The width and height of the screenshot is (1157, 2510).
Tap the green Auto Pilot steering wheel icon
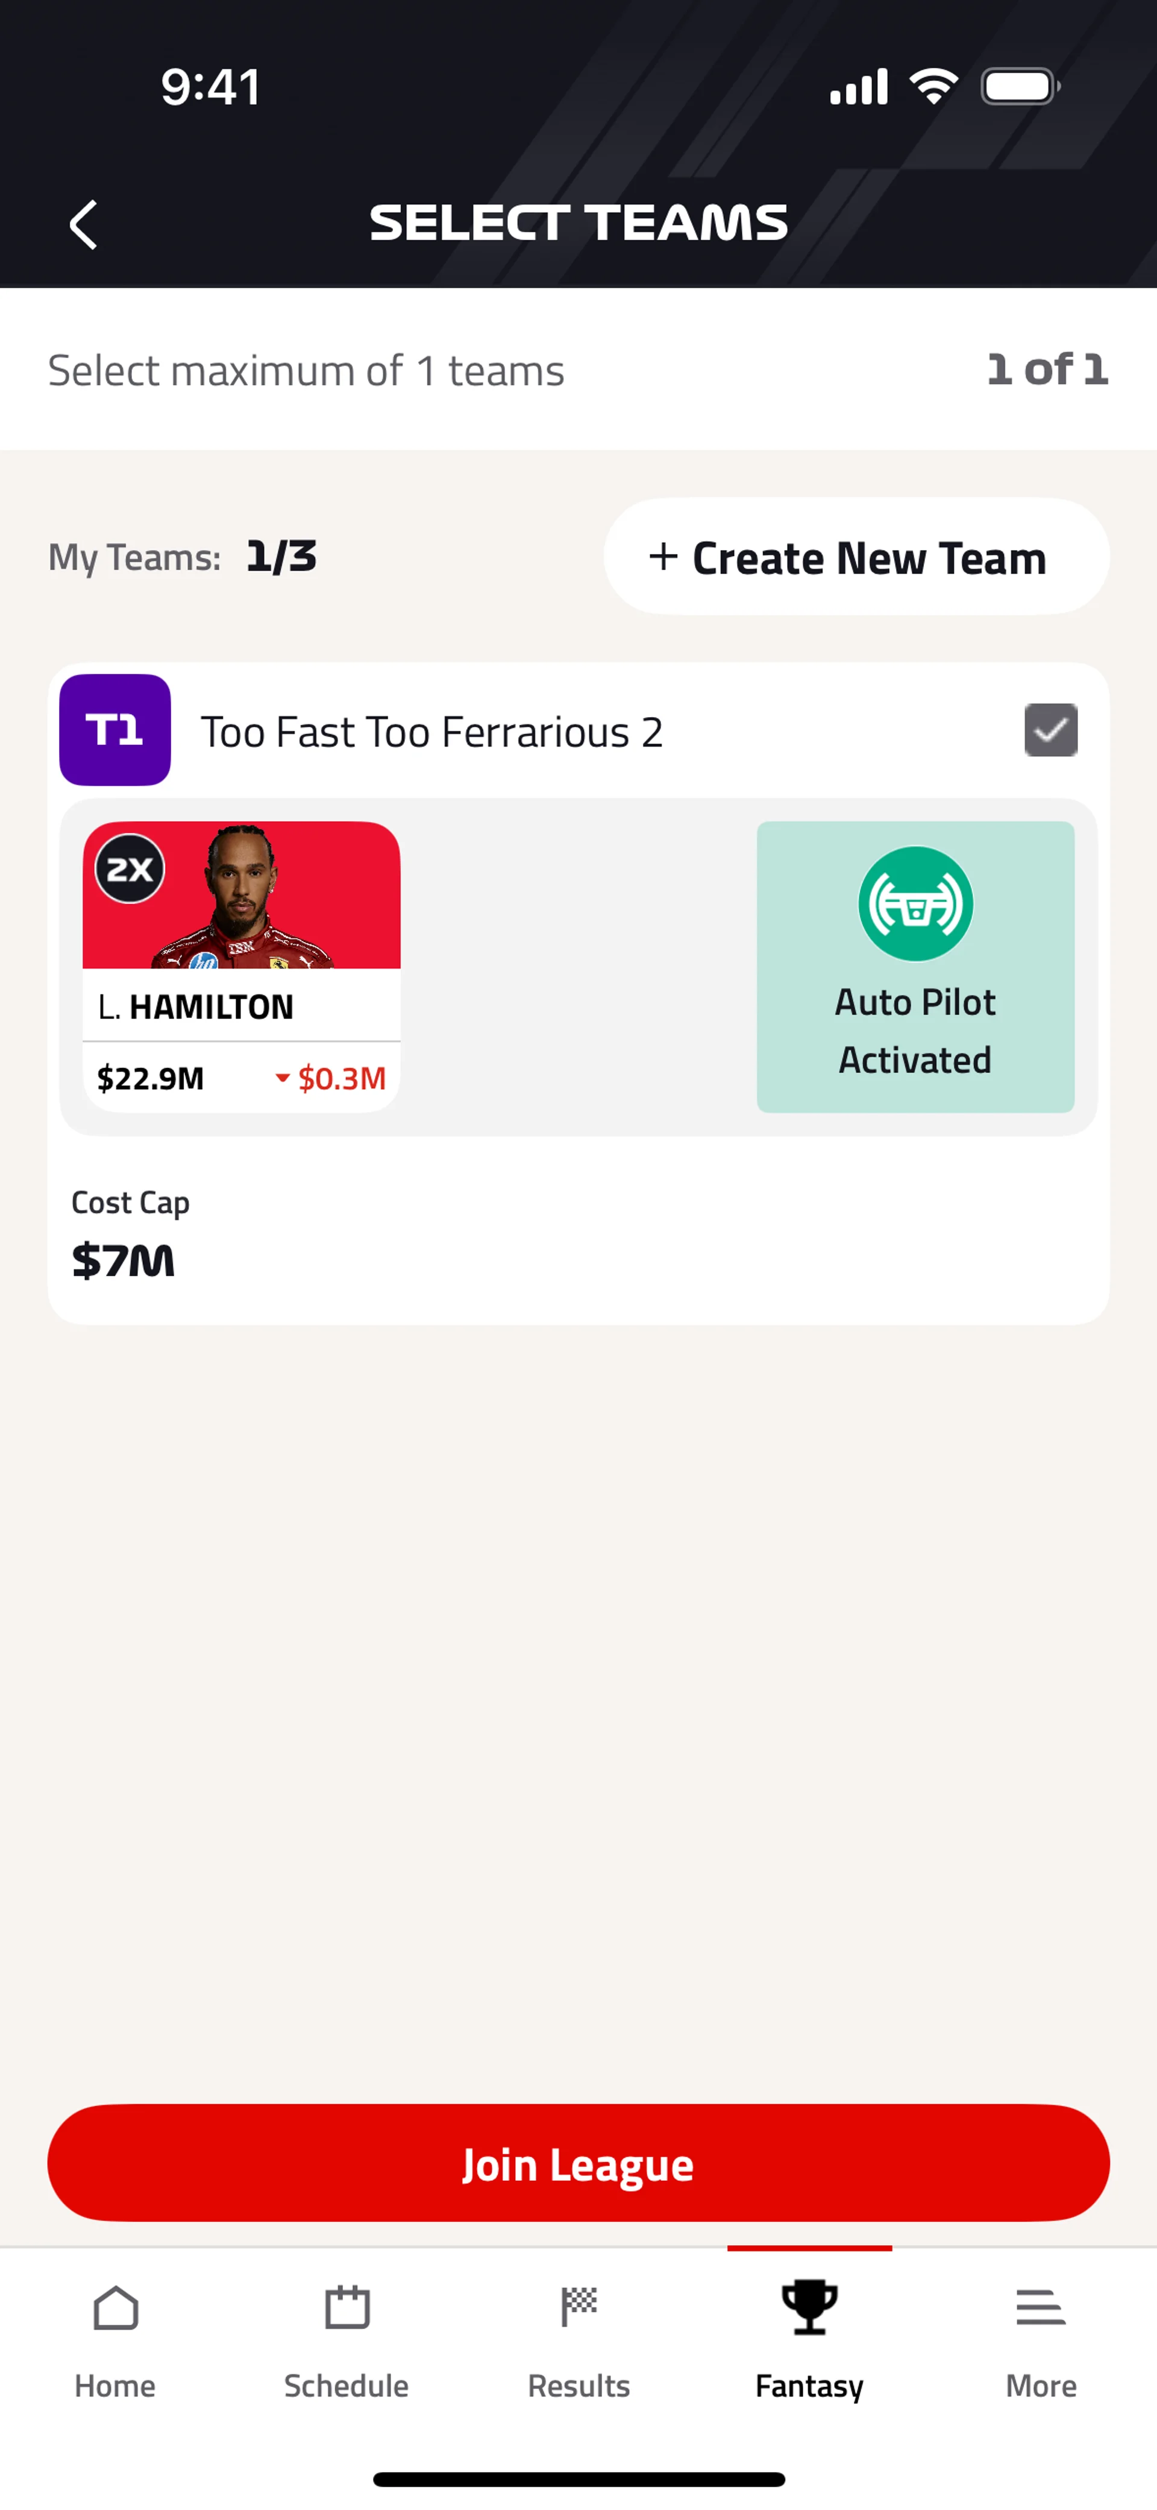coord(915,903)
